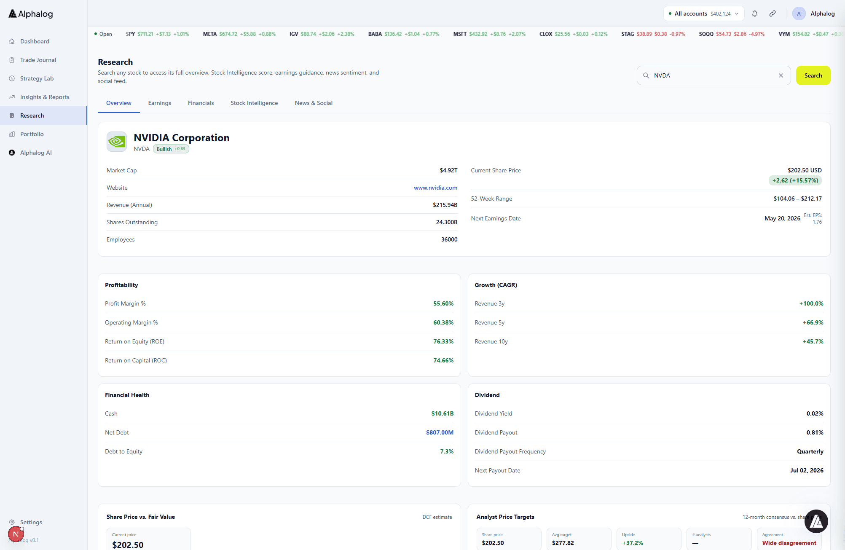Click the +37.2% upside value
The height and width of the screenshot is (550, 845).
pyautogui.click(x=633, y=543)
